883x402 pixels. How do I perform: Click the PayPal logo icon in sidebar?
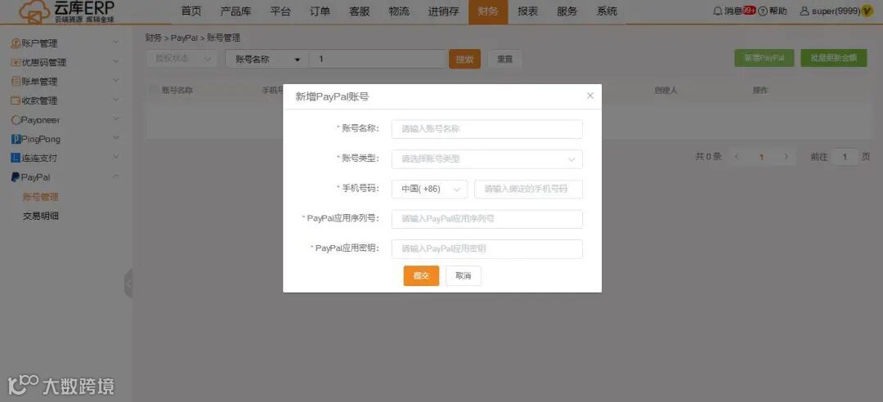(x=16, y=177)
